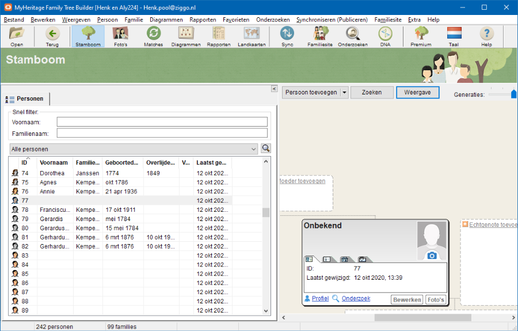Image resolution: width=518 pixels, height=331 pixels.
Task: Open the Familie menu
Action: (134, 20)
